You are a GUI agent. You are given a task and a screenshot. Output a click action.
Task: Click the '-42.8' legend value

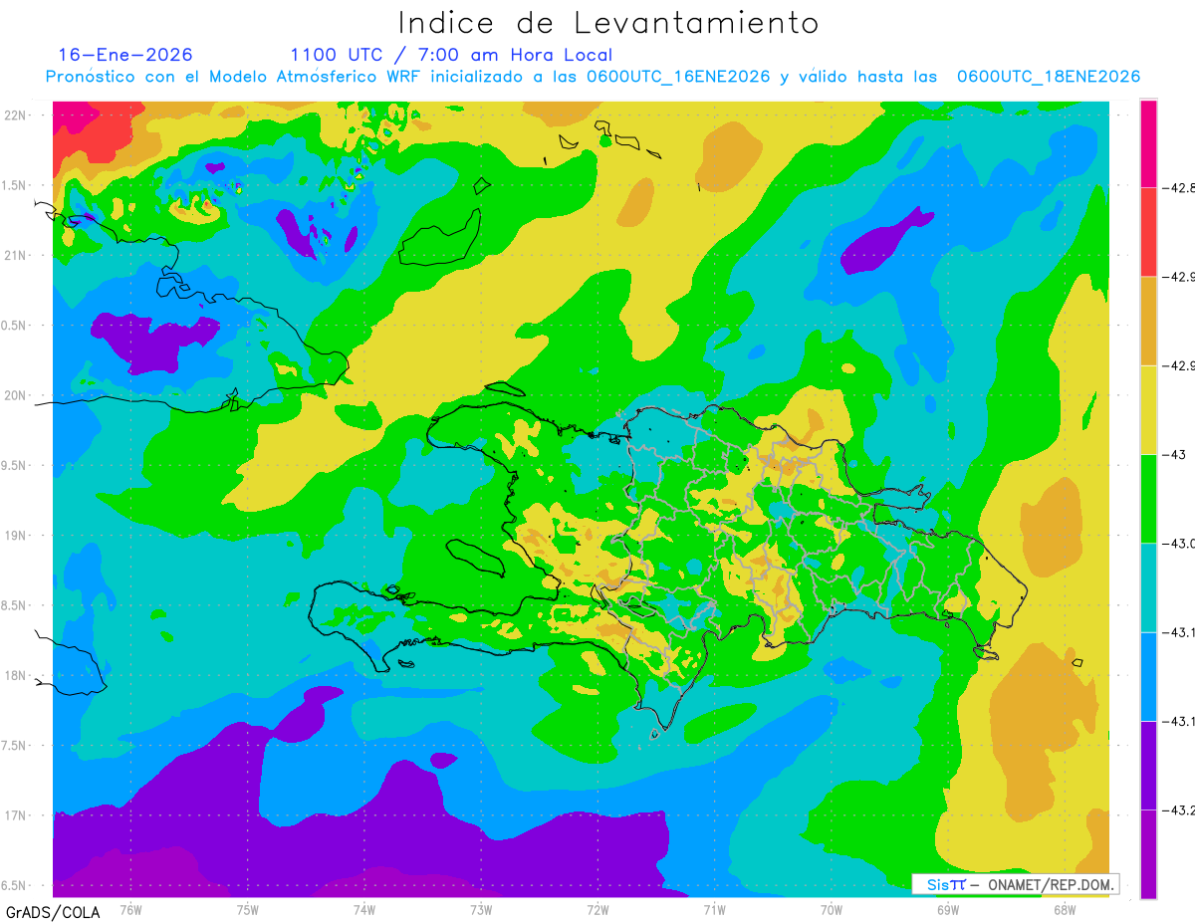[1179, 187]
